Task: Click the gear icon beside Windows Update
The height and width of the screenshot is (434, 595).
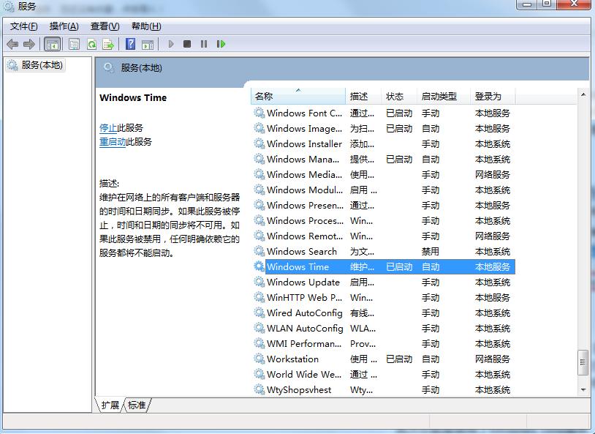Action: [x=259, y=282]
